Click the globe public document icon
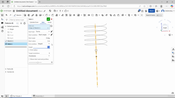The height and width of the screenshot is (98, 175). [50, 11]
